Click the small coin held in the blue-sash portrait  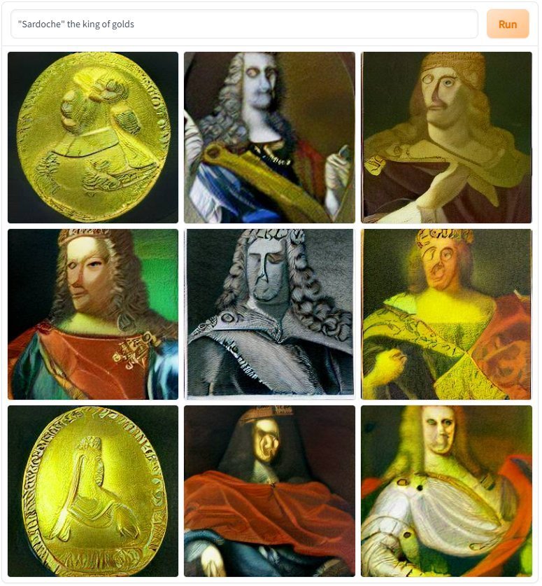pyautogui.click(x=344, y=153)
